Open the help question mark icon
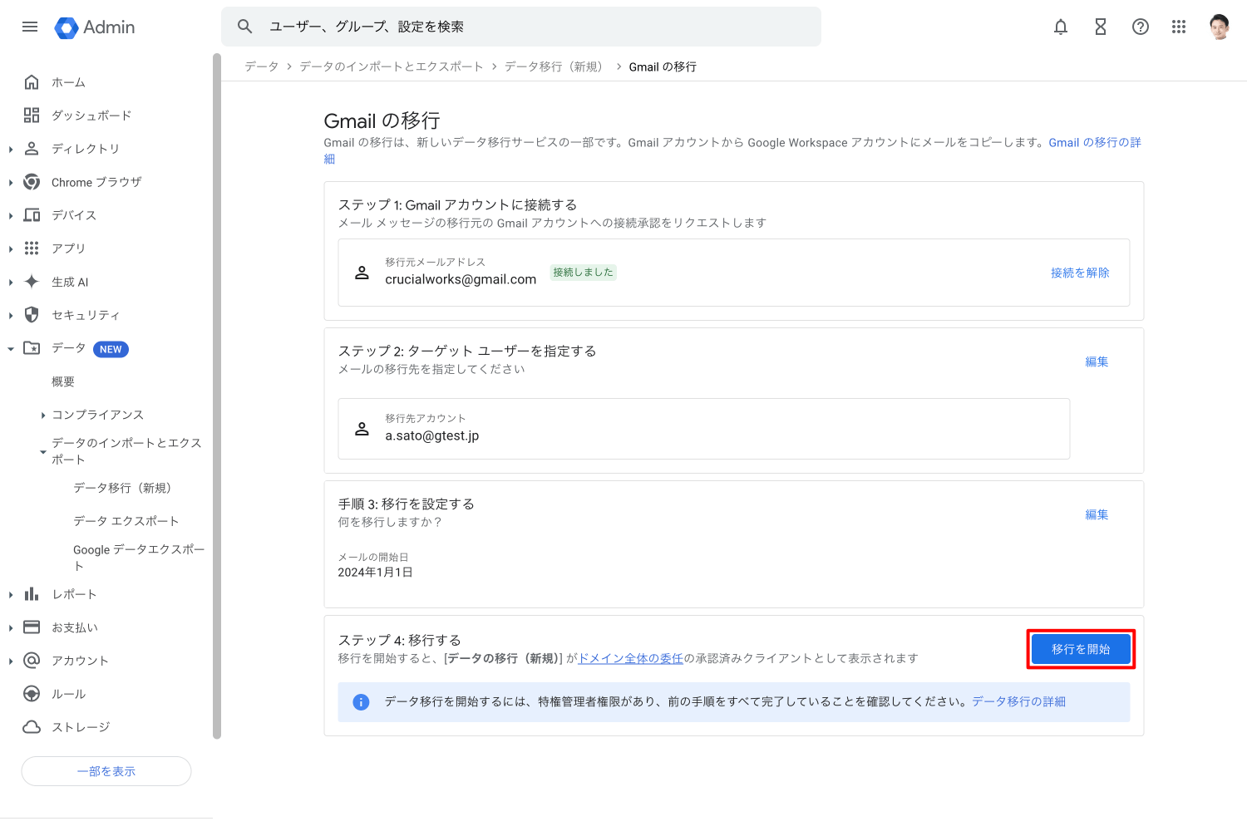 (1141, 27)
